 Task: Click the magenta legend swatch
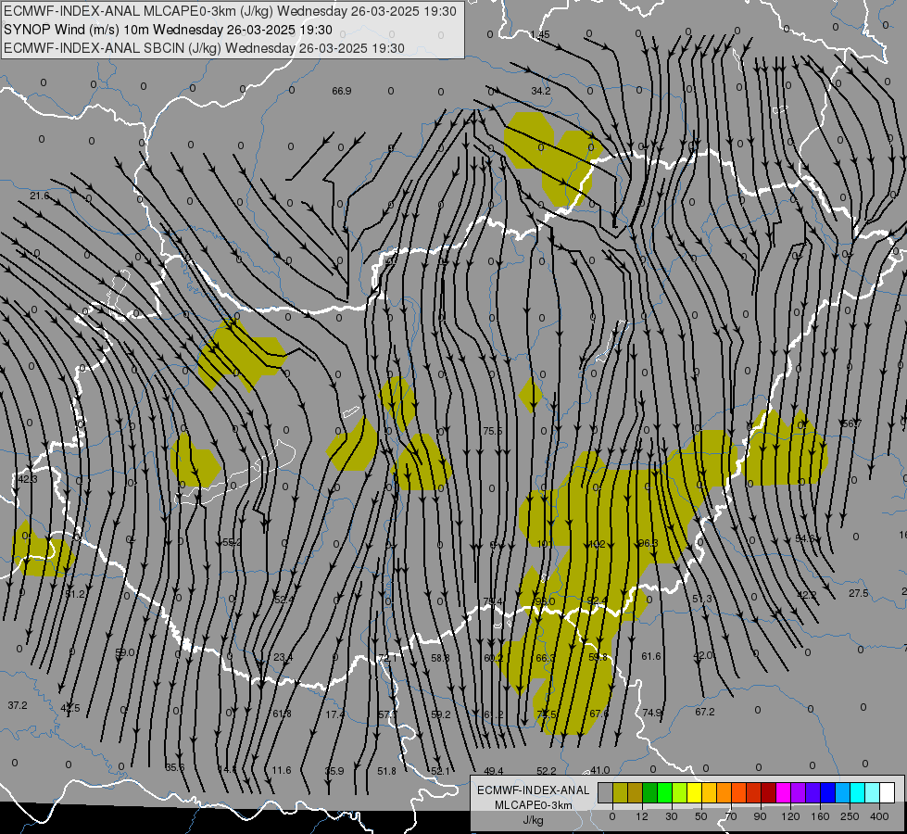click(x=783, y=793)
